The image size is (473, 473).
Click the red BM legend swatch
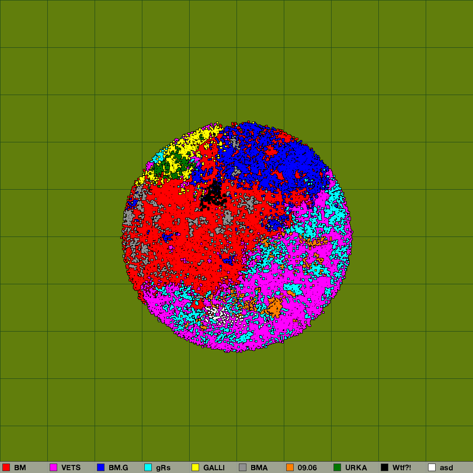(x=6, y=467)
